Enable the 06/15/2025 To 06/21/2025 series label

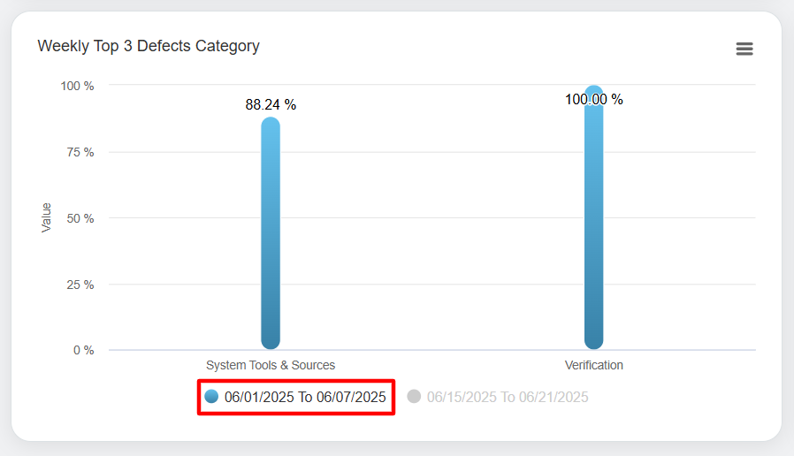[508, 398]
